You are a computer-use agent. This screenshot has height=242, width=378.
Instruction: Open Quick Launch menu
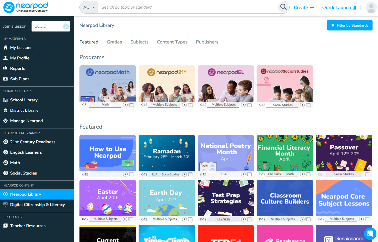[x=339, y=8]
